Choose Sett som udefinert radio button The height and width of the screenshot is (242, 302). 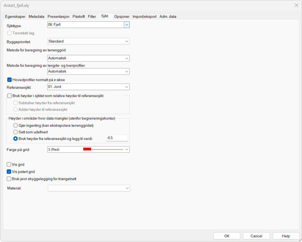(x=15, y=132)
